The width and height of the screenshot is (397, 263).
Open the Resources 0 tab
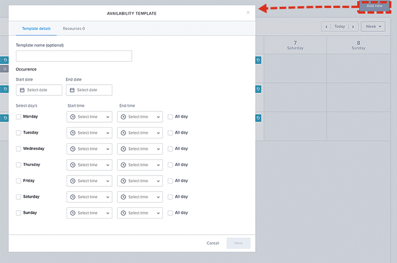point(74,28)
